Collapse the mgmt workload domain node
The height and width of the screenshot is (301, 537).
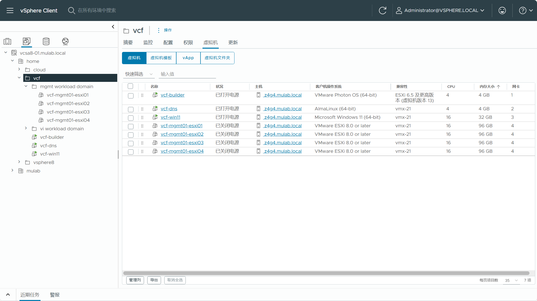(26, 86)
